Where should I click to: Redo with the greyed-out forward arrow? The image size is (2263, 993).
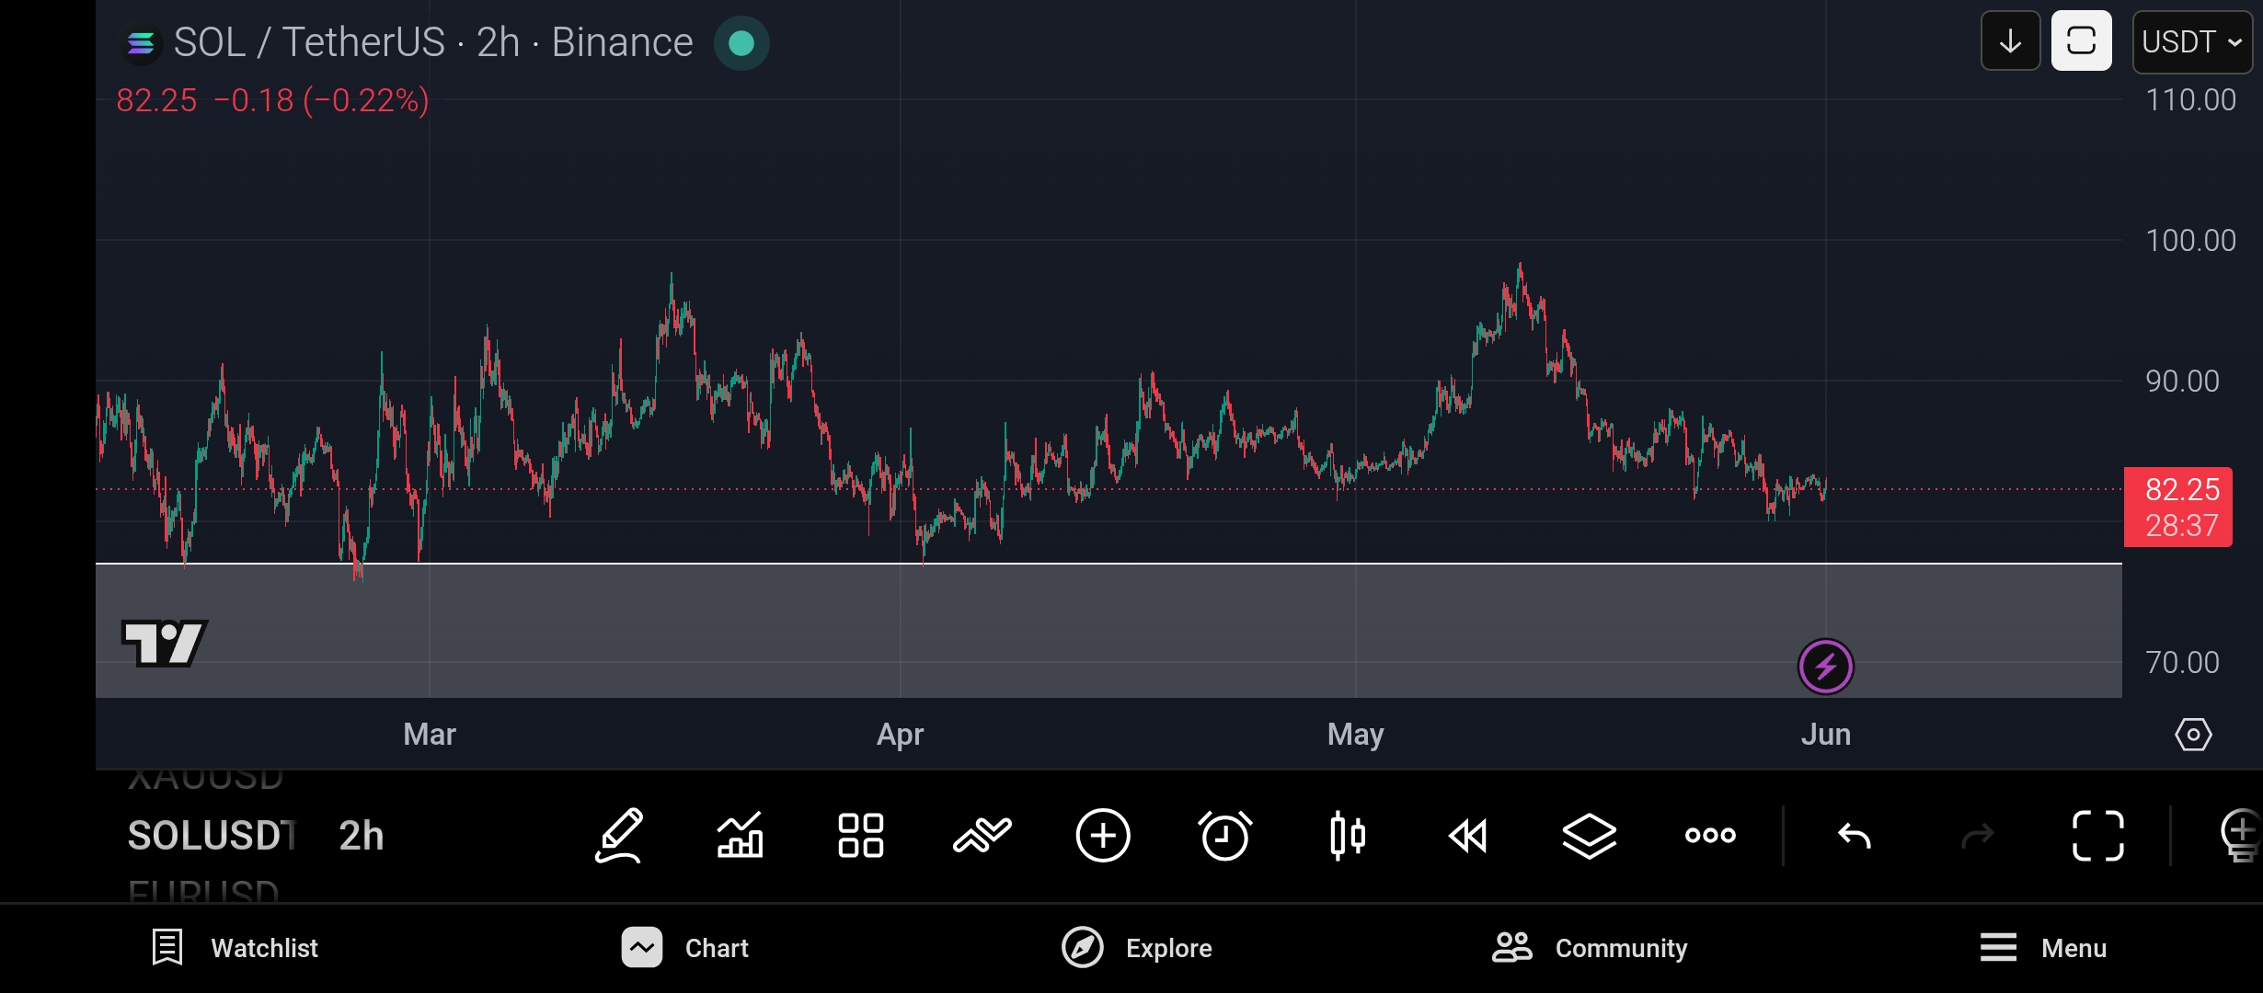click(1977, 836)
